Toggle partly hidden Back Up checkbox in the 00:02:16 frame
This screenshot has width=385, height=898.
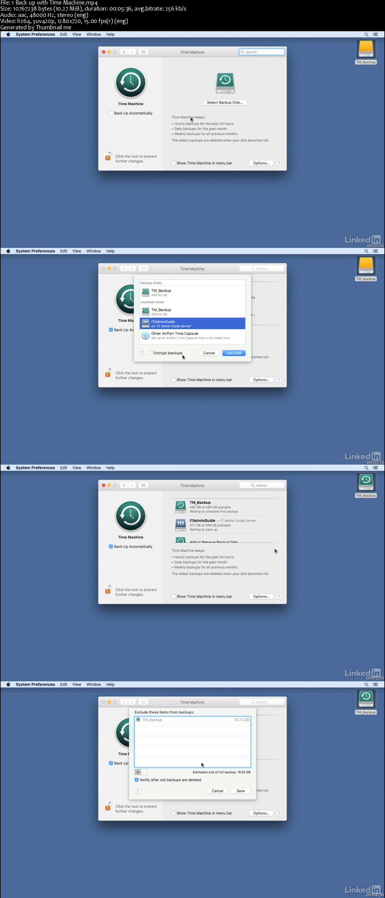point(111,330)
